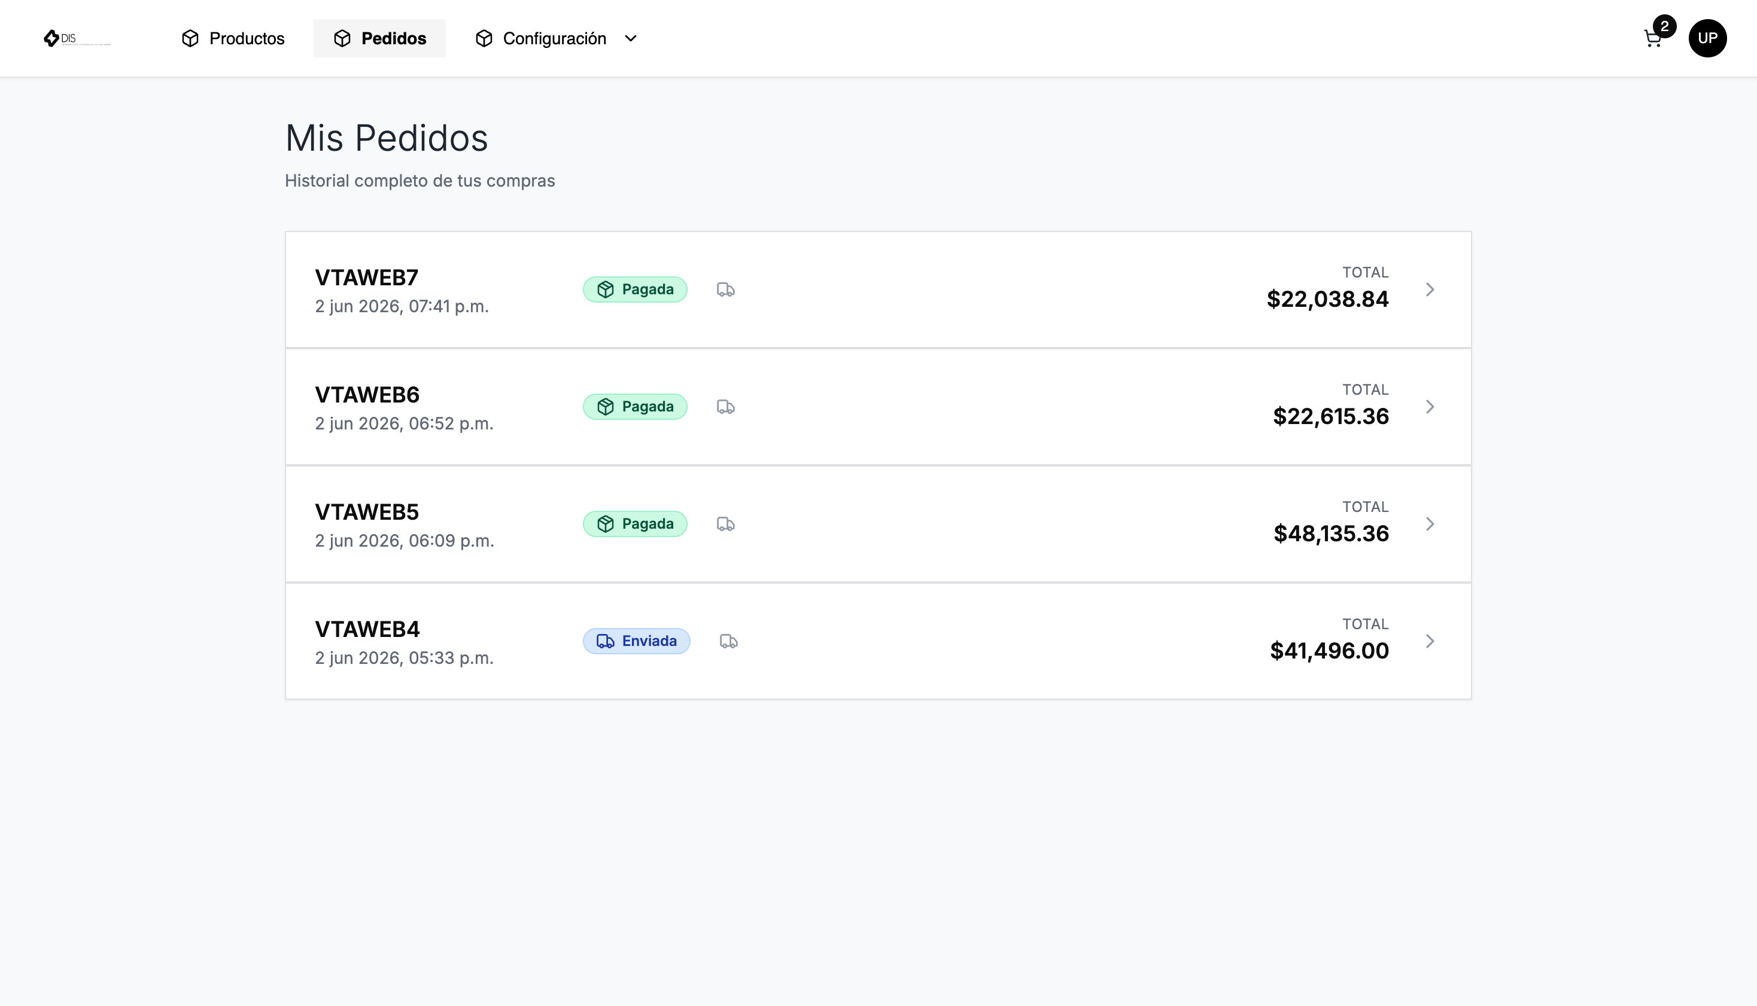
Task: Open order VTAWEB6 title
Action: click(x=367, y=395)
